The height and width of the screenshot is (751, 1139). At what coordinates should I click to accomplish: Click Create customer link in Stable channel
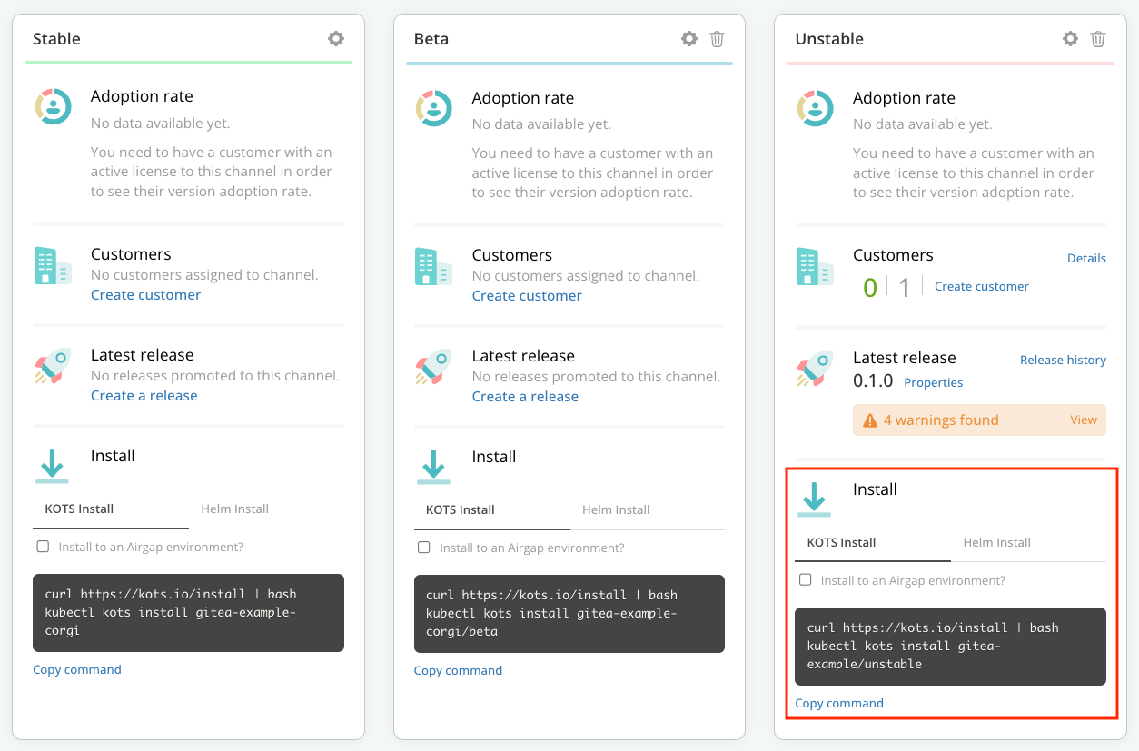tap(145, 295)
